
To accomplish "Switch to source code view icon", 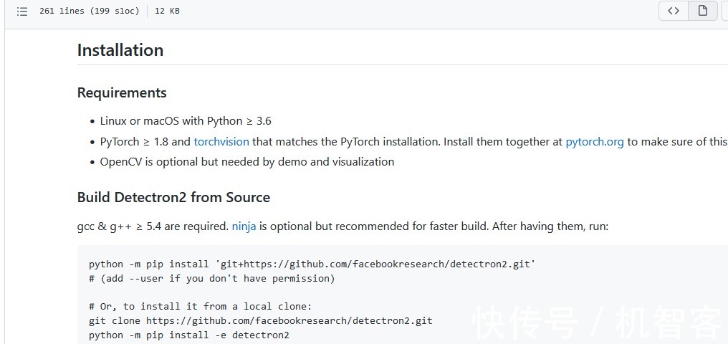I will click(674, 11).
